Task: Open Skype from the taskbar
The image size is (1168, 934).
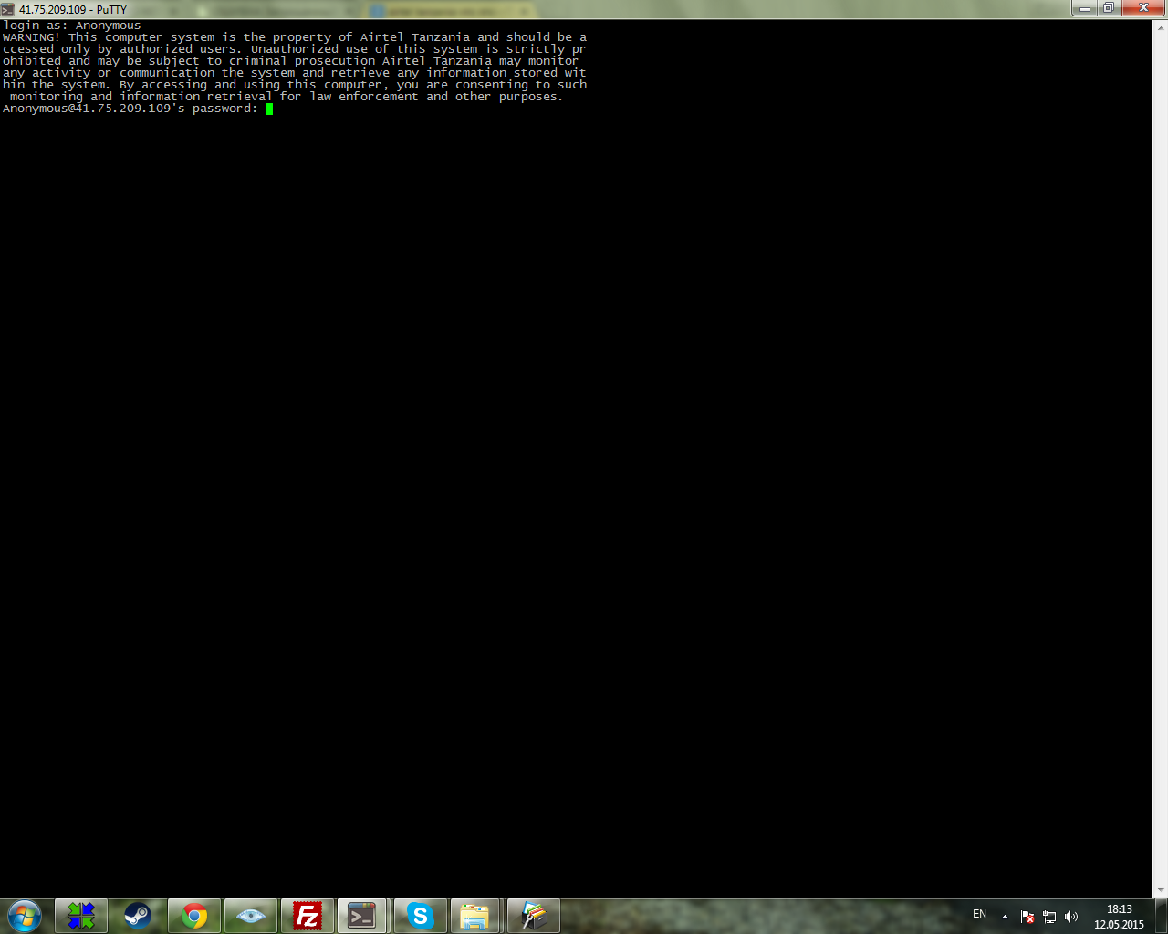Action: pyautogui.click(x=420, y=916)
